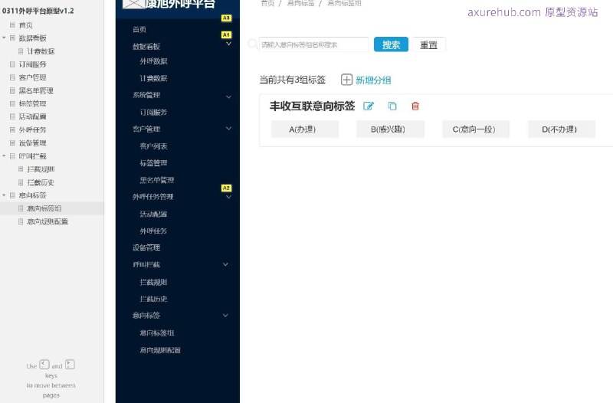Click the 当前共有3组标签 count text
This screenshot has width=613, height=403.
[293, 80]
